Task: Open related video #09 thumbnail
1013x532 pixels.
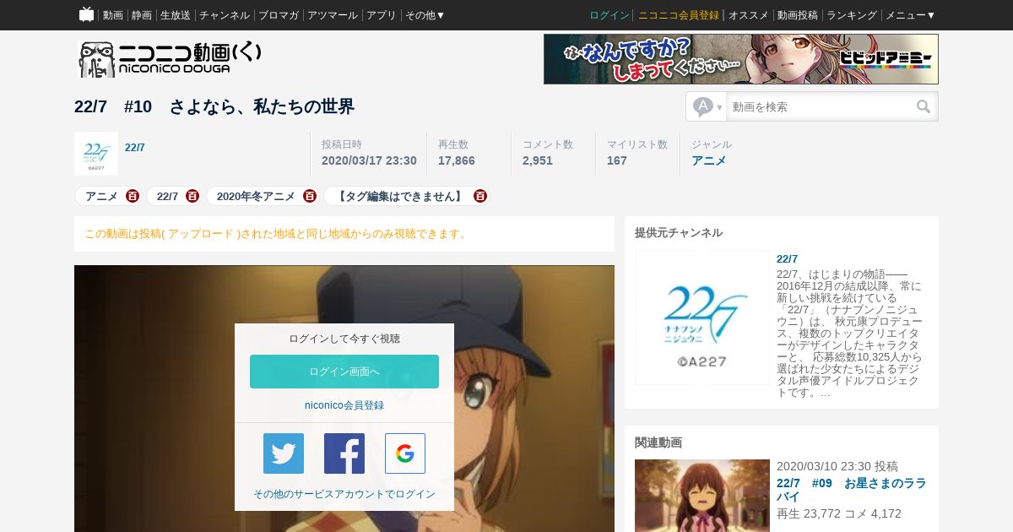Action: tap(702, 496)
